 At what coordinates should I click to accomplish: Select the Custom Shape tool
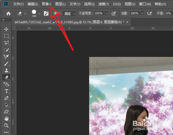[x=6, y=112]
